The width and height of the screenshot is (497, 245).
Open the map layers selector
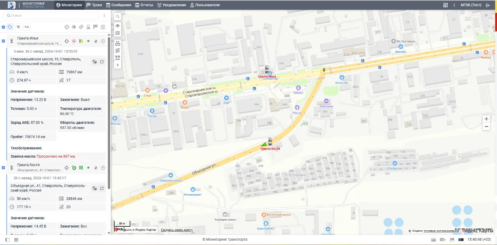point(118,33)
